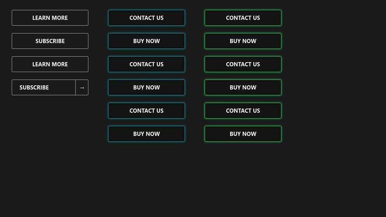The width and height of the screenshot is (386, 217).
Task: Click the last green-outlined Buy Now button
Action: tap(243, 134)
